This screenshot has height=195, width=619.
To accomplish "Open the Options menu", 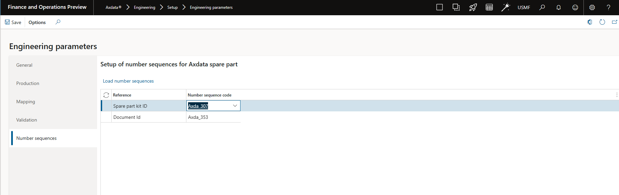I will (37, 22).
